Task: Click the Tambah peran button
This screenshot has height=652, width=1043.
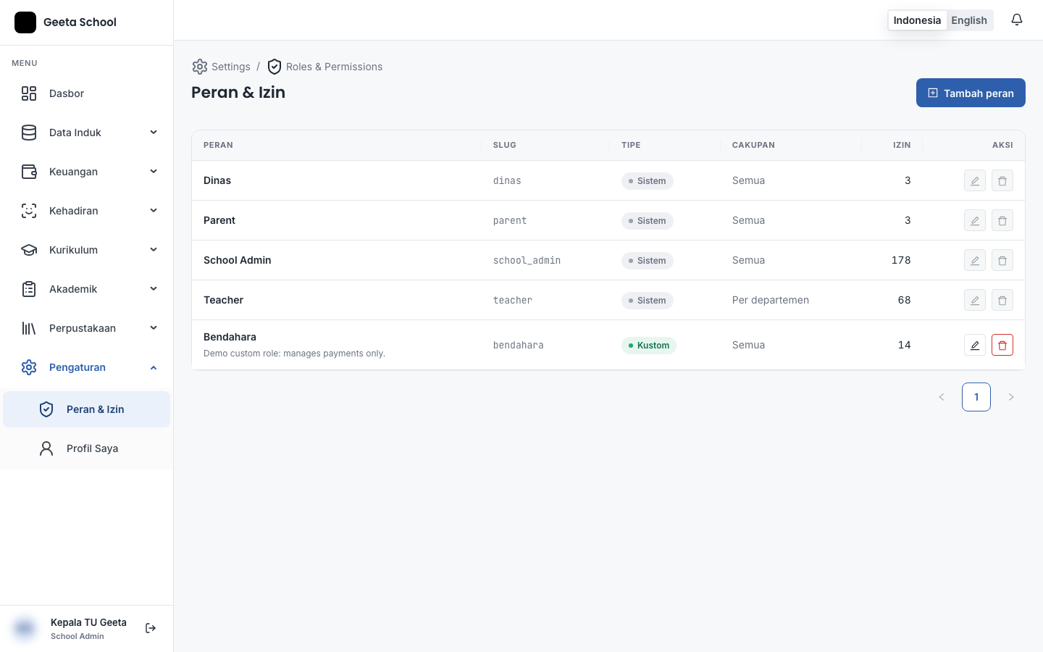Action: click(x=971, y=93)
